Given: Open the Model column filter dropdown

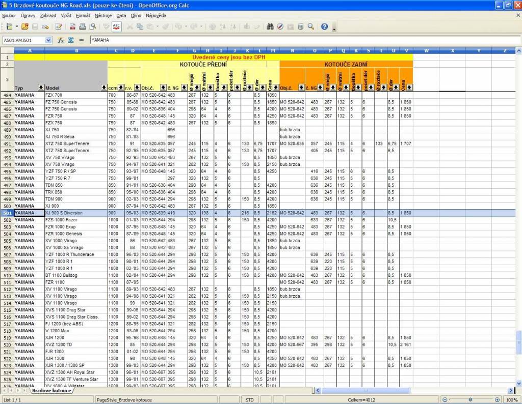Looking at the screenshot, I should [x=104, y=88].
